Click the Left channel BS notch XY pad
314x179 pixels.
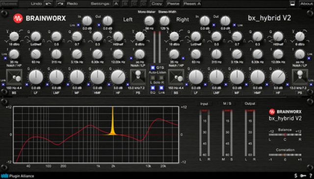pos(14,77)
